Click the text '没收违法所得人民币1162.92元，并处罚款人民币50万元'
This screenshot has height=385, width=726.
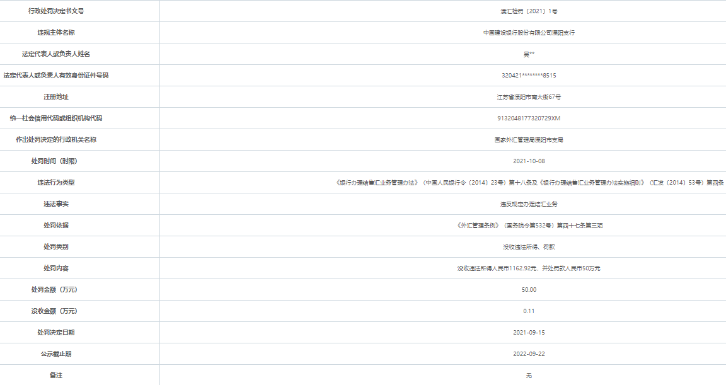pyautogui.click(x=529, y=268)
